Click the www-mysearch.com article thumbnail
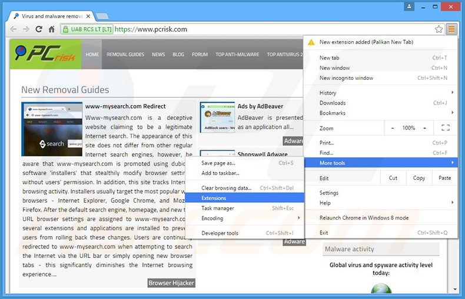The width and height of the screenshot is (465, 299). (52, 129)
